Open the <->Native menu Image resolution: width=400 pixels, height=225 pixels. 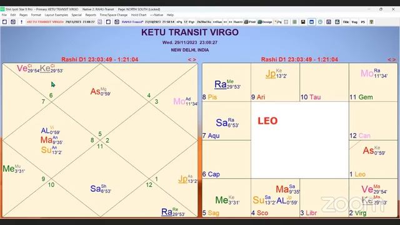157,15
